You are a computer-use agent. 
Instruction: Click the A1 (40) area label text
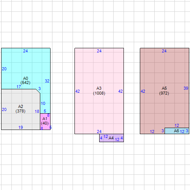click(x=45, y=121)
